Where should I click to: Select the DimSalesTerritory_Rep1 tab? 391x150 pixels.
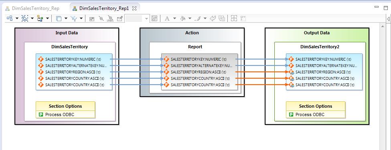coord(104,8)
